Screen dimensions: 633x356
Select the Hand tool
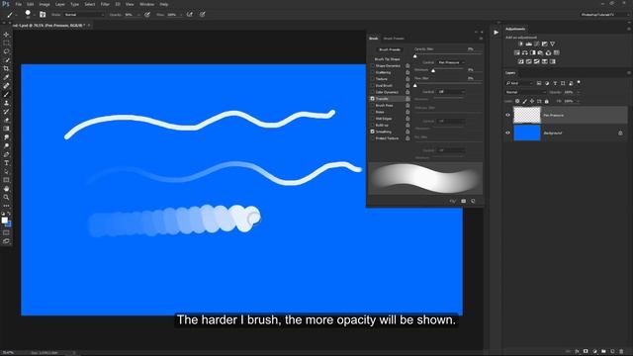[6, 189]
